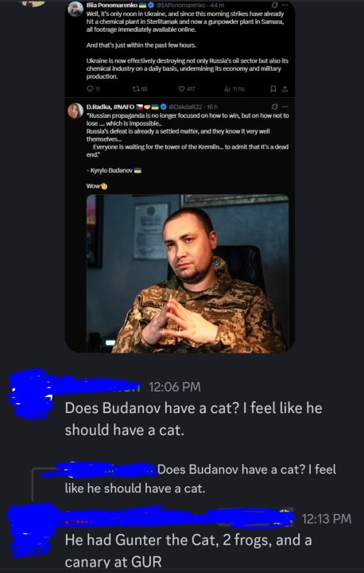Open reply icon on Ponomarenko's tweet
Screen dimensions: 364x573
(91, 88)
